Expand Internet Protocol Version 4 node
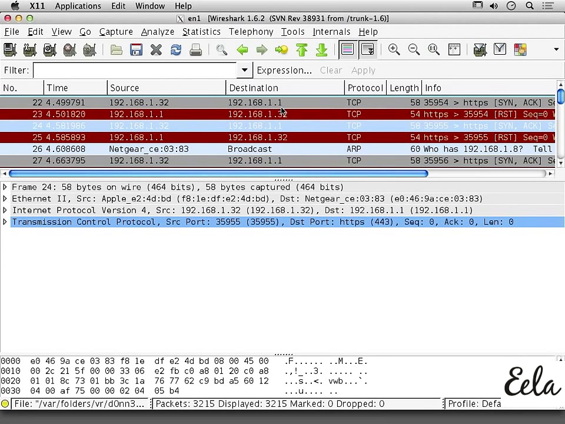The height and width of the screenshot is (424, 565). point(5,210)
